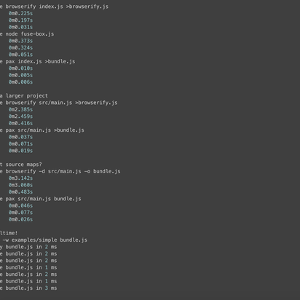Select the timing value 0m0.051s
300x300 pixels.
click(x=20, y=55)
